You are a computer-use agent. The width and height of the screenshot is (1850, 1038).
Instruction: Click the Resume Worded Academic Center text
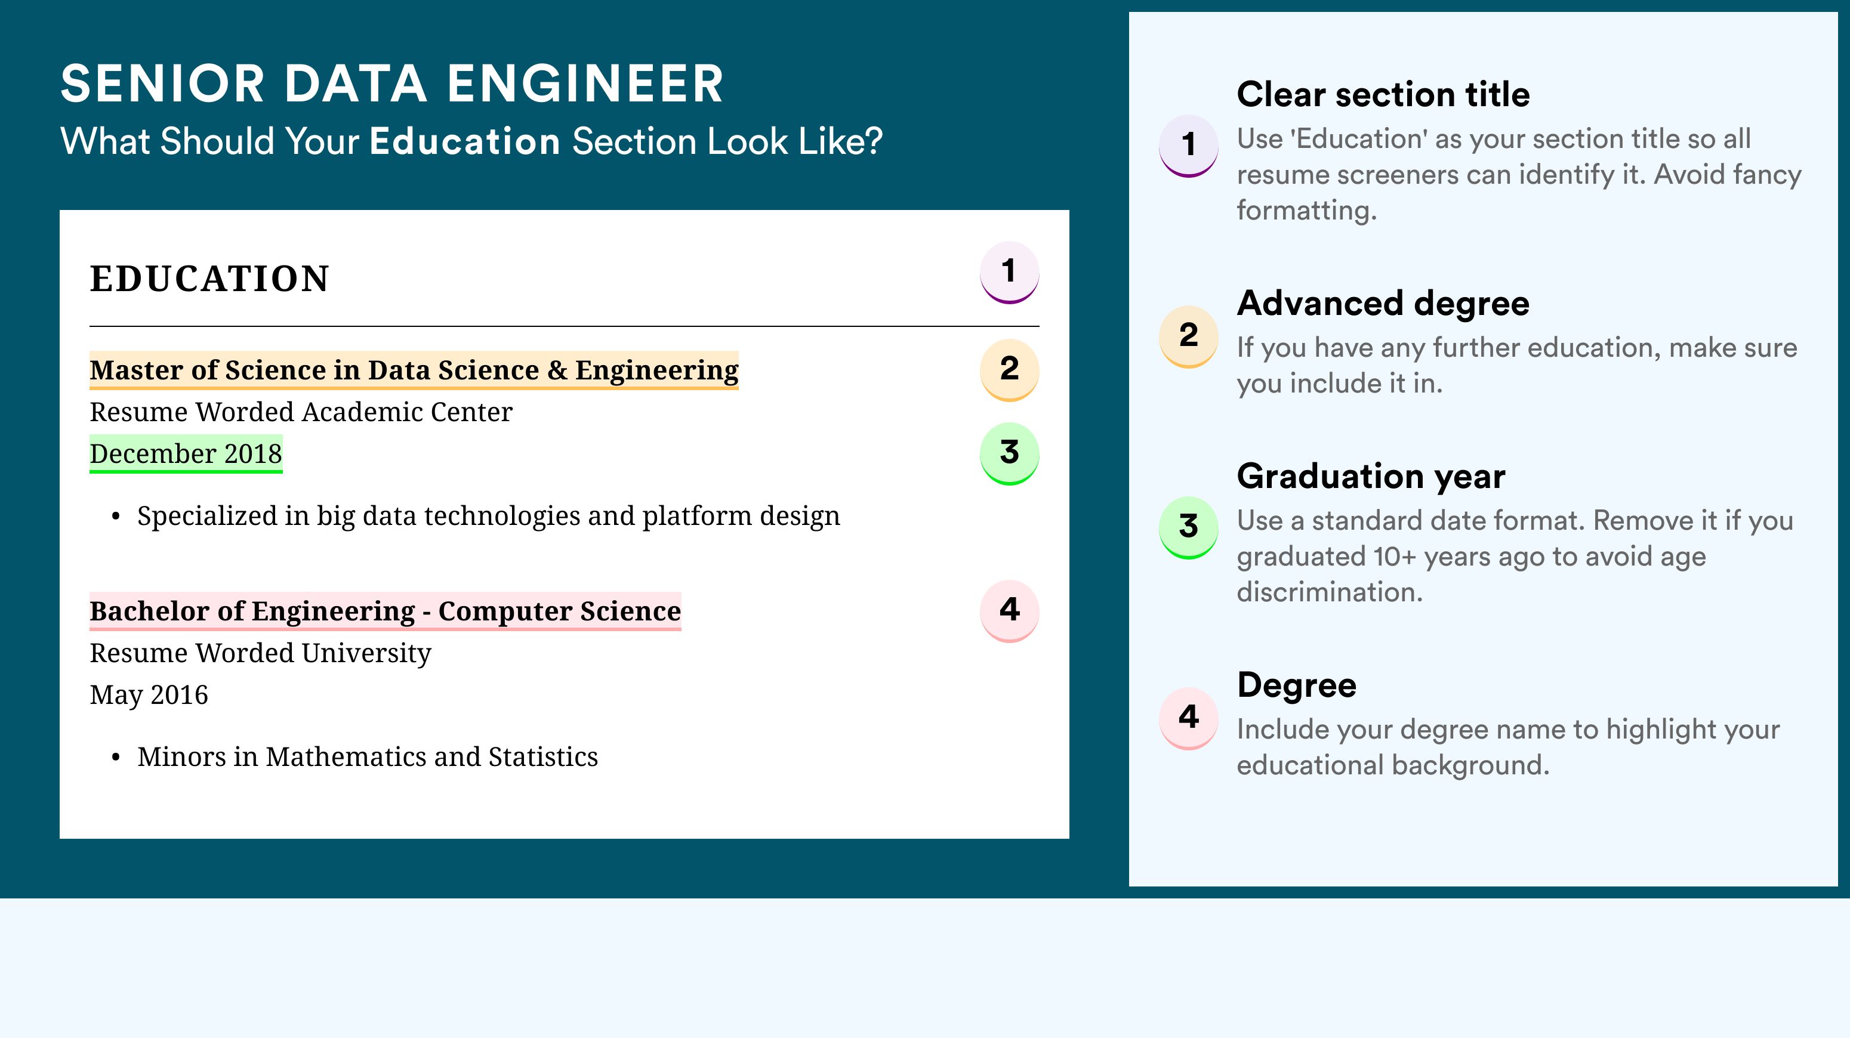coord(301,412)
